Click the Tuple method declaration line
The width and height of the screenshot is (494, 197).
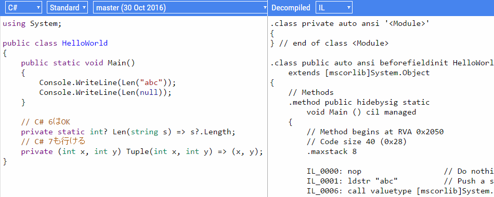[x=142, y=152]
